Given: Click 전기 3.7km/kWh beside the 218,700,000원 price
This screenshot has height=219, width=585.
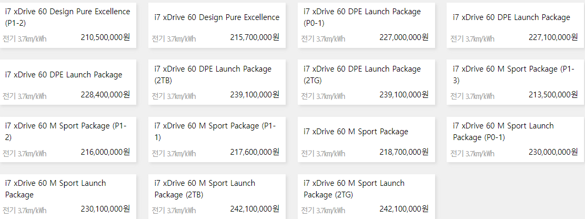Looking at the screenshot, I should [323, 153].
